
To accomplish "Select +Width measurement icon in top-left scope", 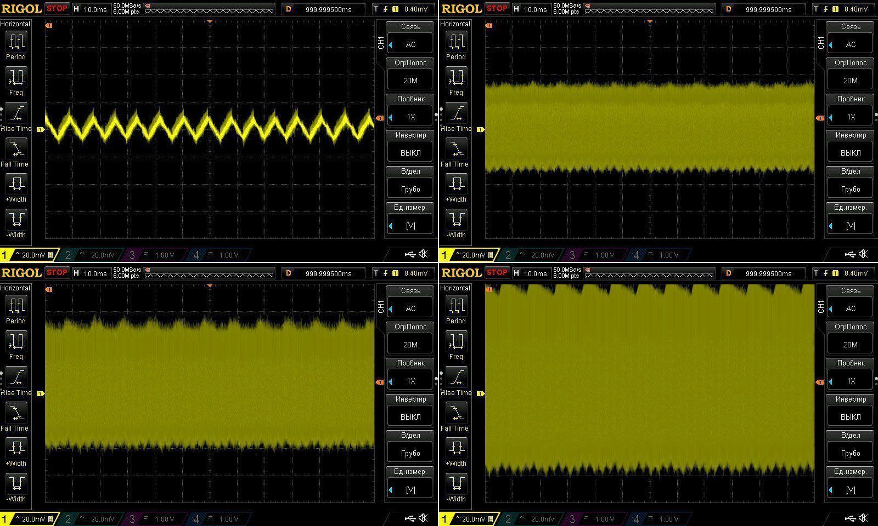I will [16, 184].
